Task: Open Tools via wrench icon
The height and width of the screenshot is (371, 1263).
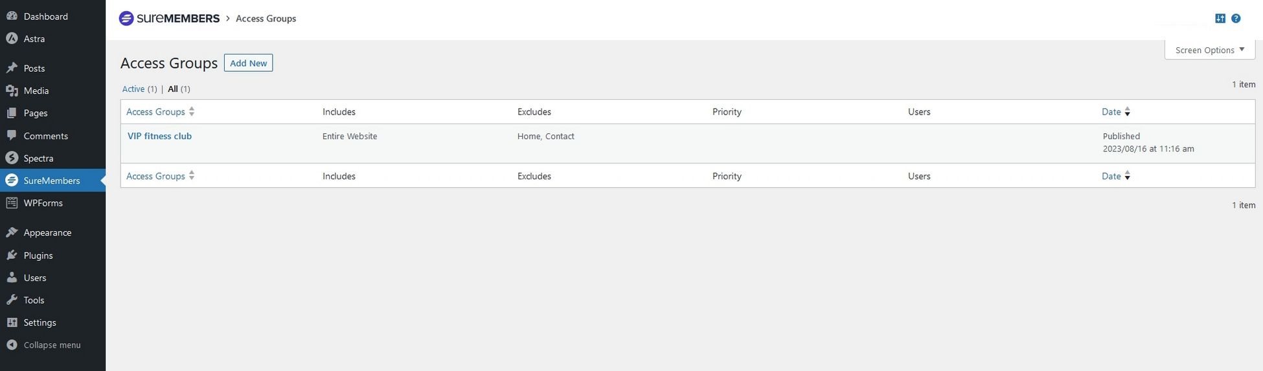Action: point(12,300)
